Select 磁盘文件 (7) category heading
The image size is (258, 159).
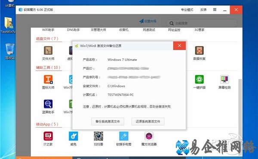tap(47, 39)
